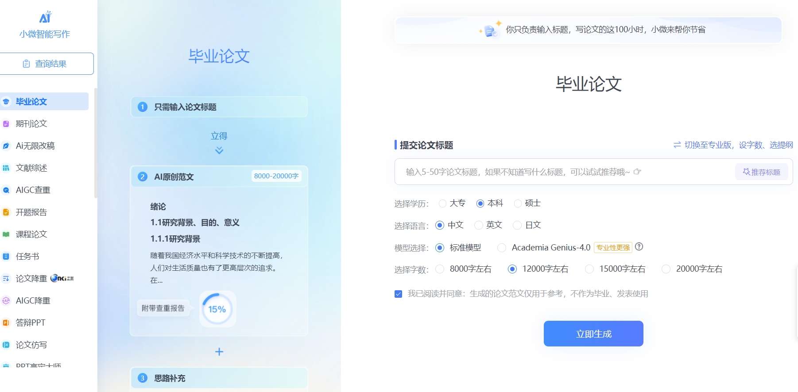The height and width of the screenshot is (392, 798).
Task: Click the CNKI logo beside 论文降重
Action: click(62, 278)
